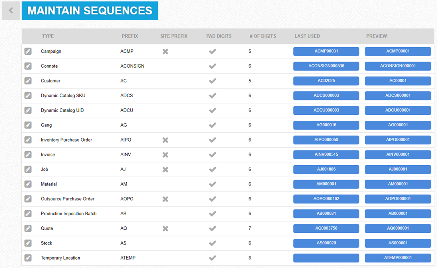Image resolution: width=437 pixels, height=268 pixels.
Task: Click the Prefix column header
Action: coord(130,36)
